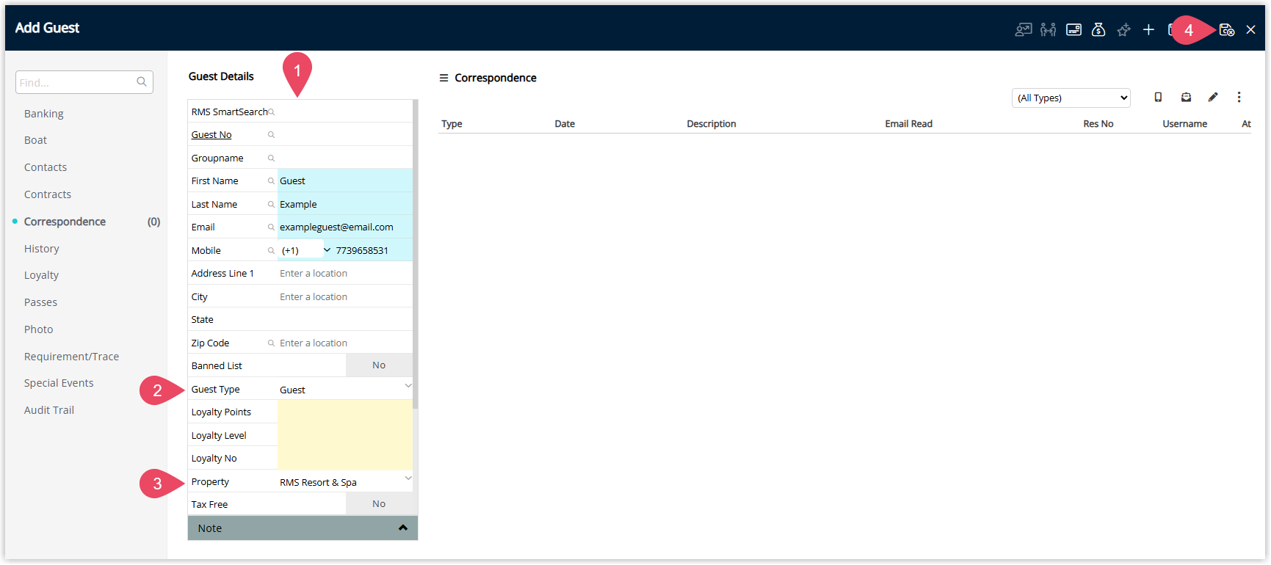The image size is (1271, 565).
Task: Select the Correspondence section
Action: (65, 222)
